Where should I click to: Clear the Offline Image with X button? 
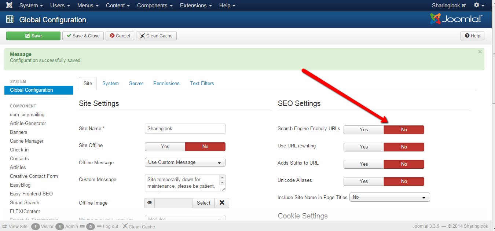point(222,203)
